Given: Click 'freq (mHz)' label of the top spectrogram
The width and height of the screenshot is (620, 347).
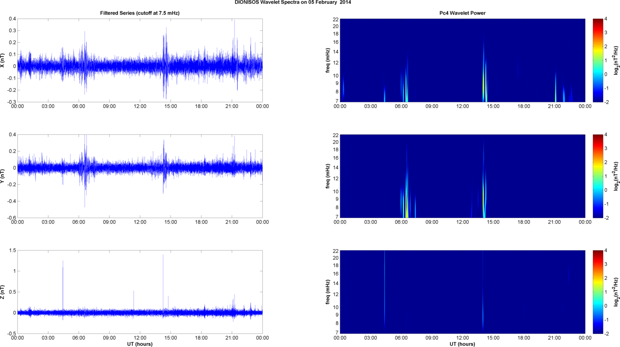Looking at the screenshot, I should 327,61.
